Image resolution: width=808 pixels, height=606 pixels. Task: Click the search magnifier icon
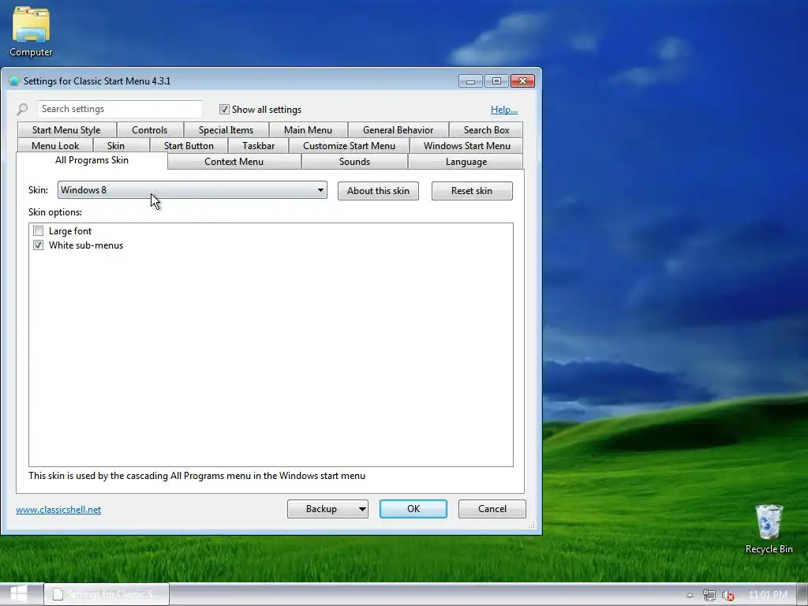[22, 109]
